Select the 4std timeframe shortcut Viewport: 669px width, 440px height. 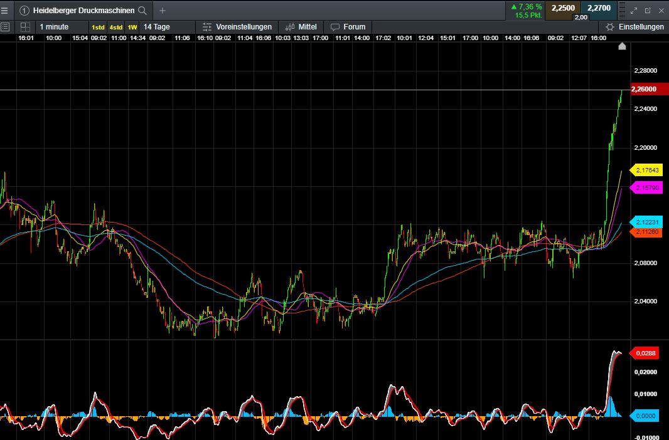(116, 28)
